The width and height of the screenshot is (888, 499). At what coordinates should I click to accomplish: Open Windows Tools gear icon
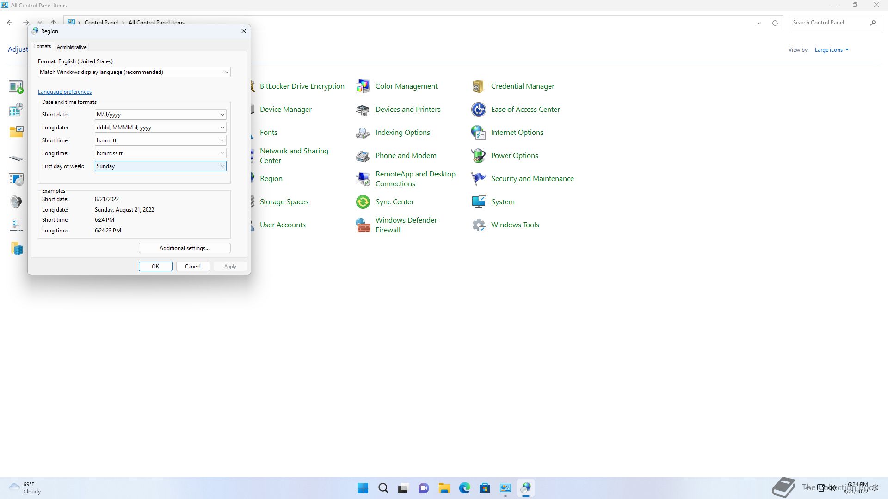coord(479,225)
